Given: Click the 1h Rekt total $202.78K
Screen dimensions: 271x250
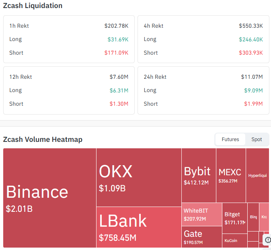Looking at the screenshot, I should [x=116, y=26].
